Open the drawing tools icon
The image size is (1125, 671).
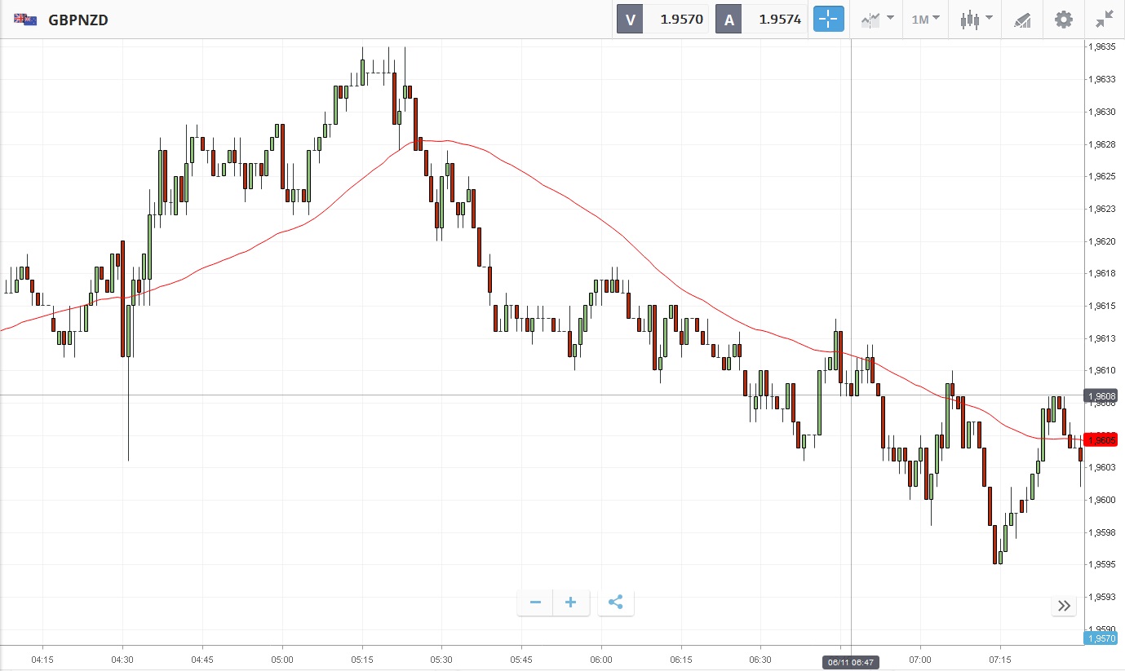click(x=1022, y=20)
